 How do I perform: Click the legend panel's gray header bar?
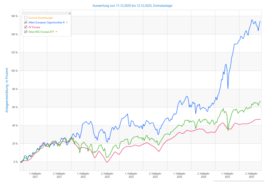[x=45, y=14]
